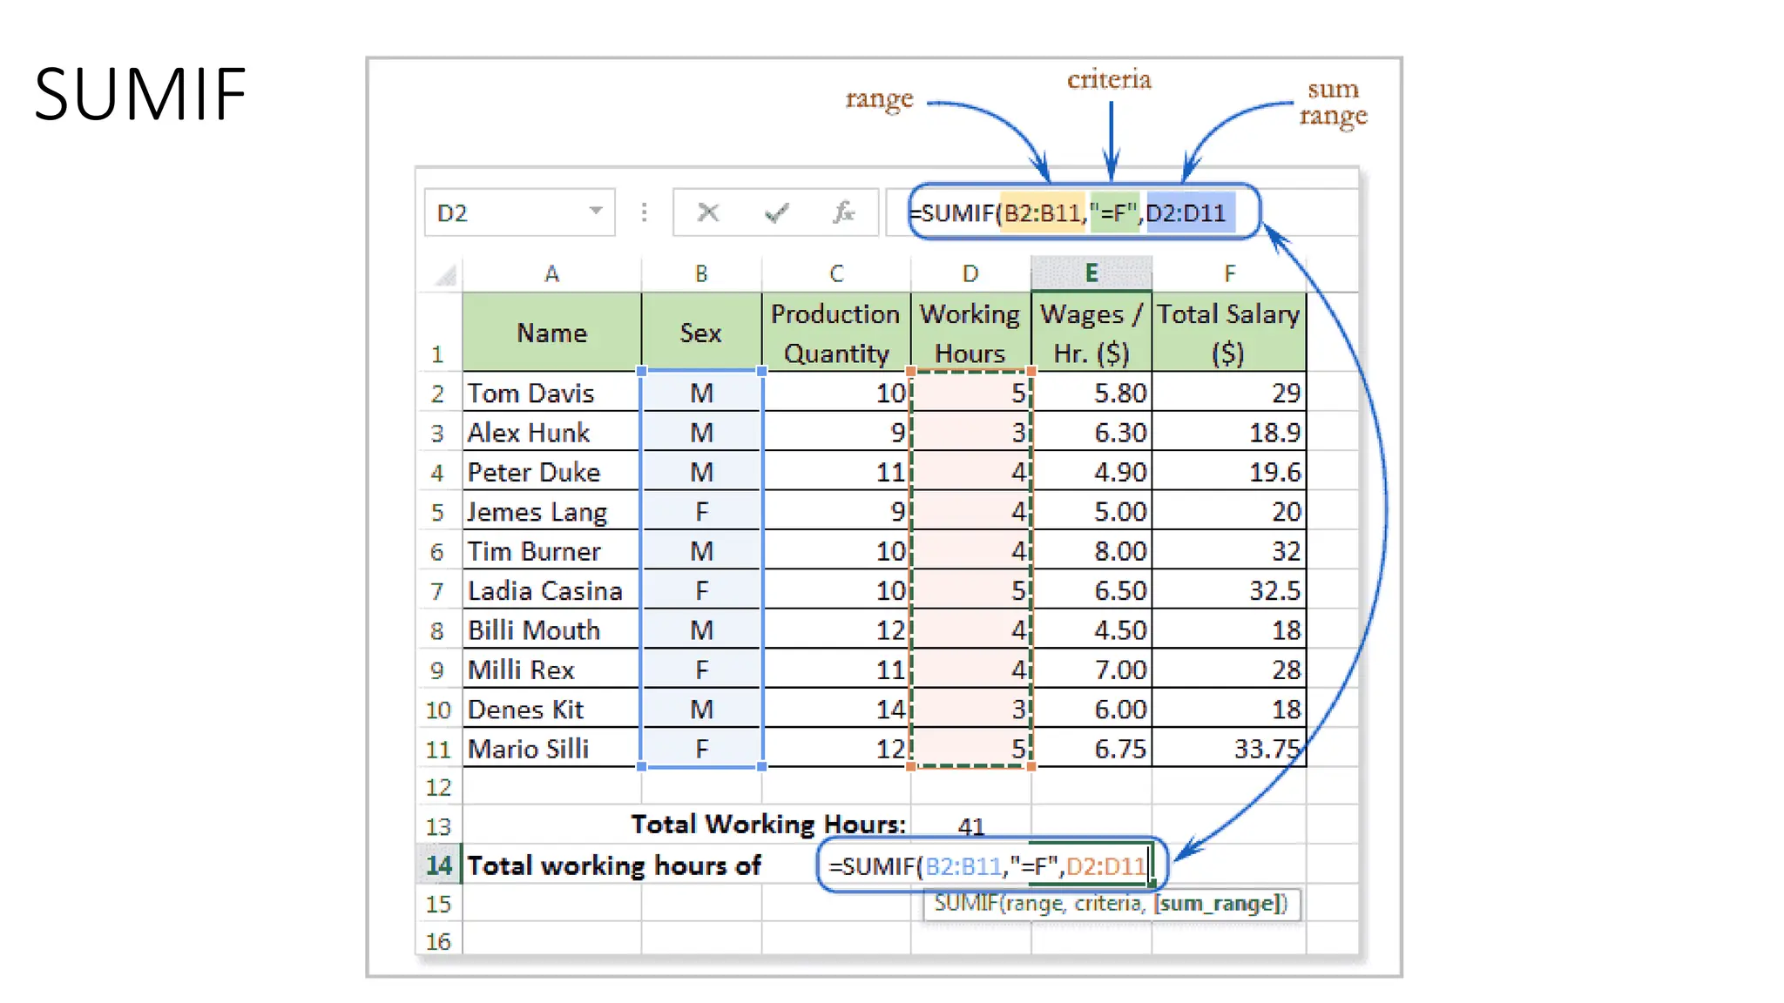Select column B header
The image size is (1784, 1003).
[701, 274]
